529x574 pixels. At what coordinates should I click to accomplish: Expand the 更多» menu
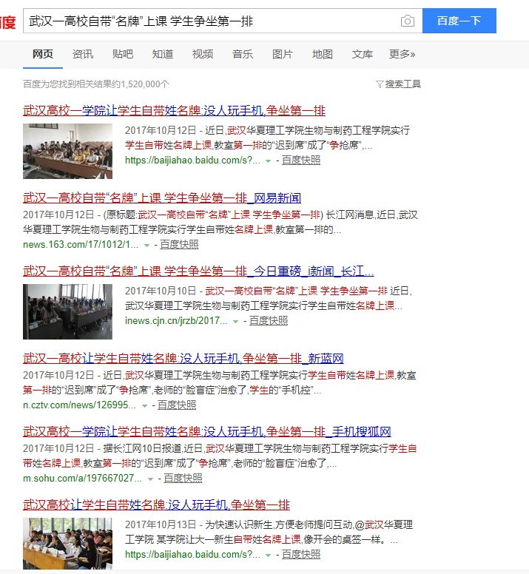402,54
